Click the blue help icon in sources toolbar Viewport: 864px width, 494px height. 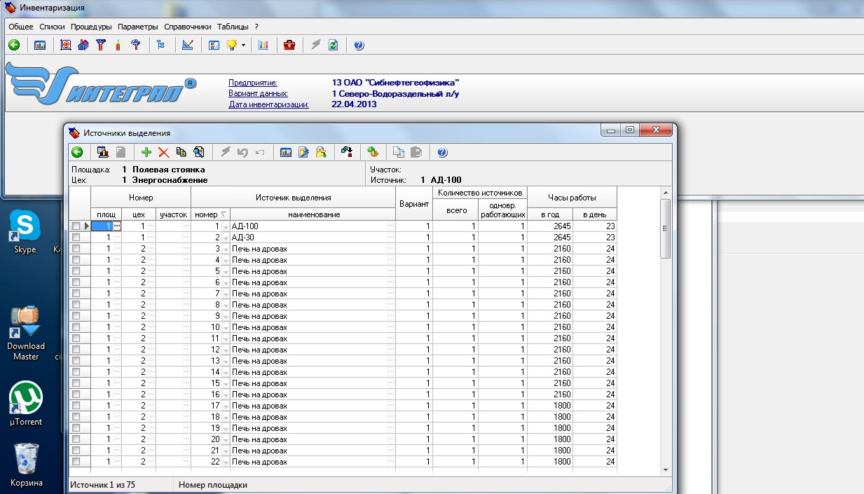click(x=442, y=152)
